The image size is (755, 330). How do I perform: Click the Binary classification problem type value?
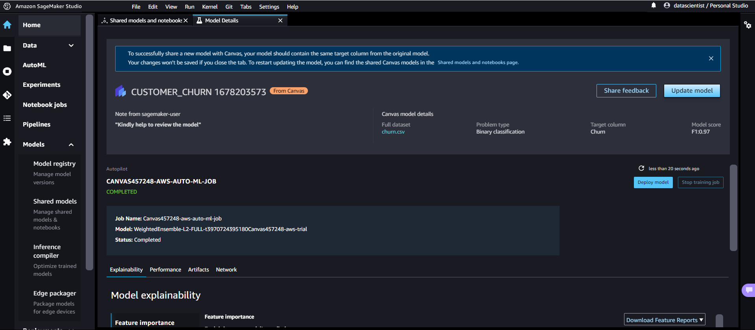click(x=500, y=132)
